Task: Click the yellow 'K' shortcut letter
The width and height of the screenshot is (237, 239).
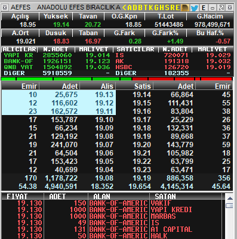Action: click(x=151, y=8)
